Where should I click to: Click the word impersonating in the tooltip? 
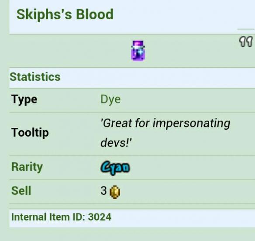(192, 124)
